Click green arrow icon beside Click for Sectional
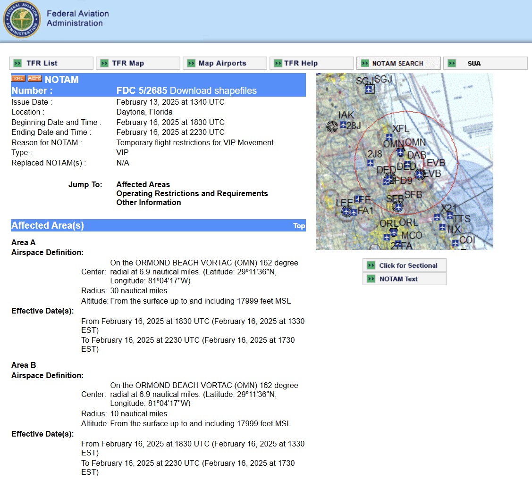 click(371, 265)
